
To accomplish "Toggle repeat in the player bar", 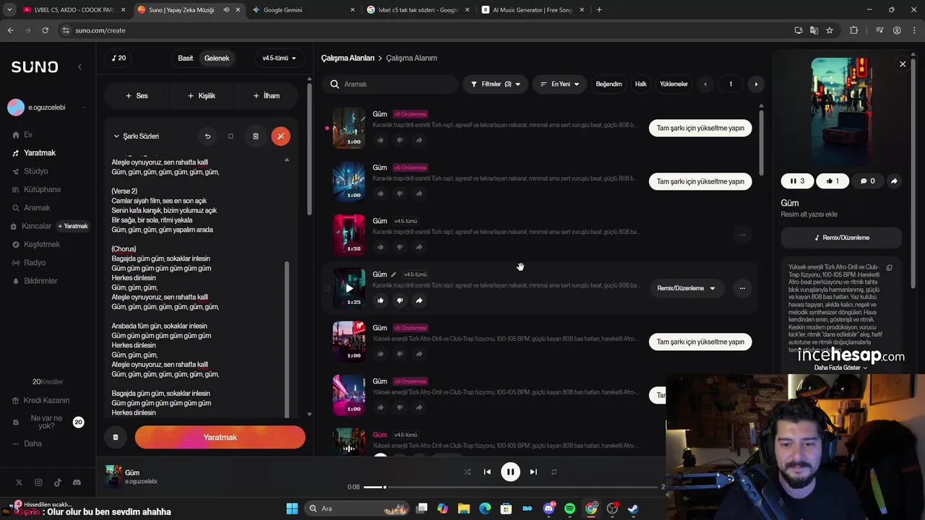I will coord(554,472).
